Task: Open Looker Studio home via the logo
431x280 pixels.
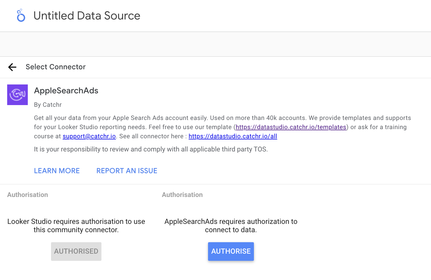Action: pyautogui.click(x=20, y=16)
